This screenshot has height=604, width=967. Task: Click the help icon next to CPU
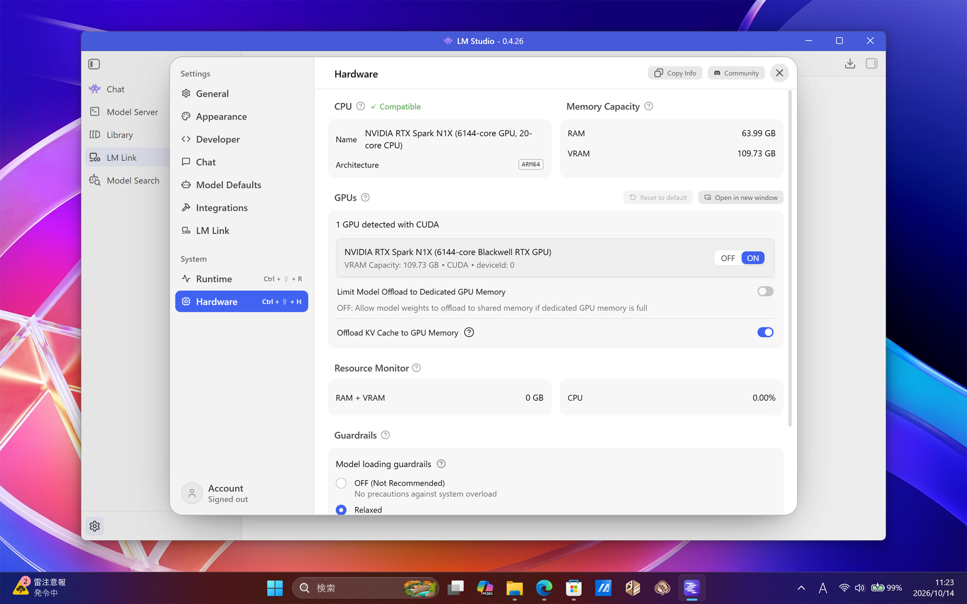(x=361, y=106)
